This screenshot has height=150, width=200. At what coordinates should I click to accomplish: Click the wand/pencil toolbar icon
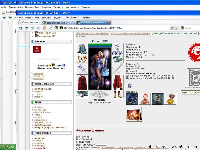coord(51,28)
